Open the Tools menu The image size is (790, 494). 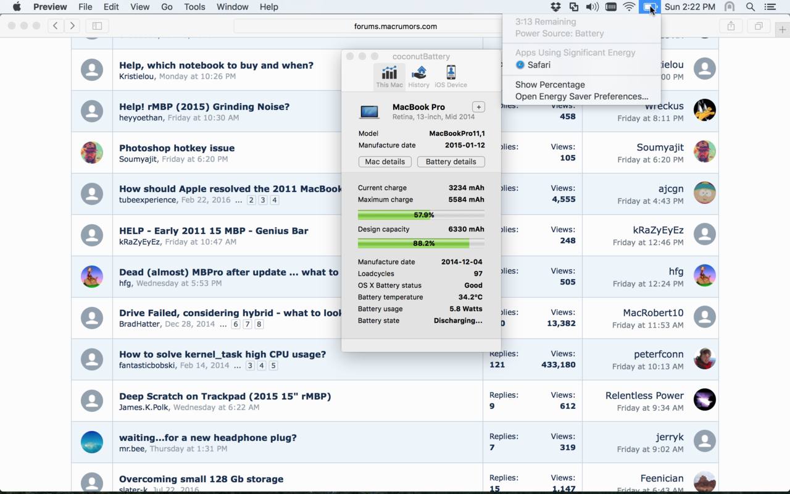[194, 7]
